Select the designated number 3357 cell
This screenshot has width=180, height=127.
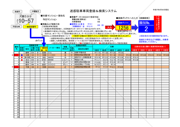pos(44,65)
